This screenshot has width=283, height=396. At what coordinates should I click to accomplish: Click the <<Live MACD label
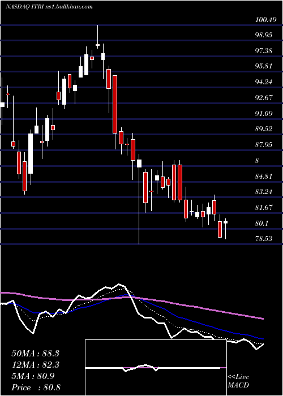point(238,381)
